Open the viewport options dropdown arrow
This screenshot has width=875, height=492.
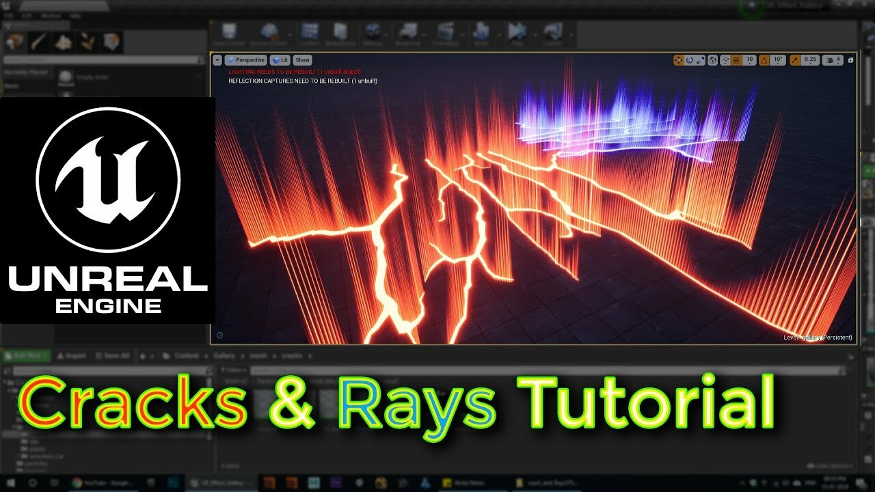pos(217,60)
